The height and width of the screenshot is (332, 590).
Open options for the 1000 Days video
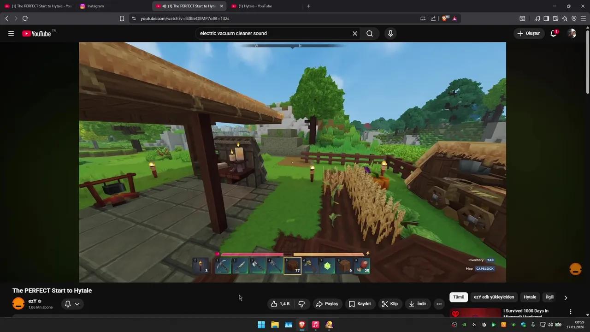pos(571,312)
